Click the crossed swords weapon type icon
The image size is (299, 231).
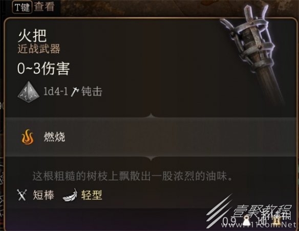[23, 195]
